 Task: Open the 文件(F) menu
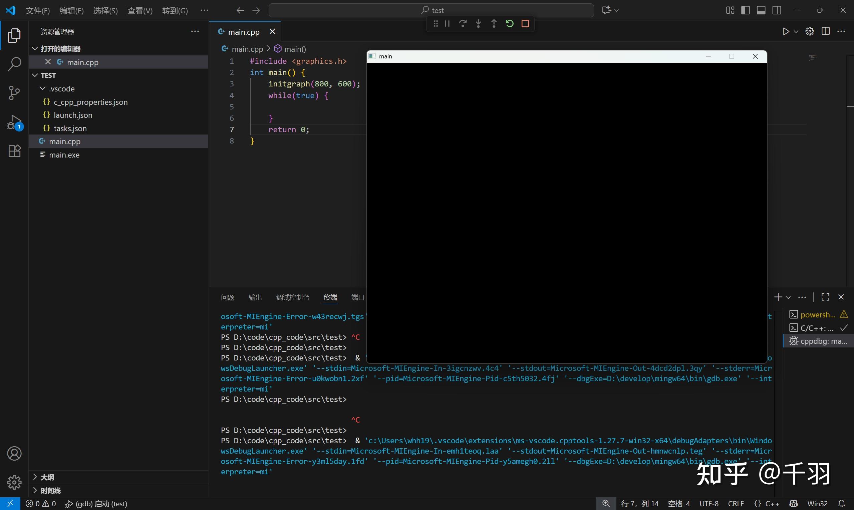pyautogui.click(x=38, y=11)
